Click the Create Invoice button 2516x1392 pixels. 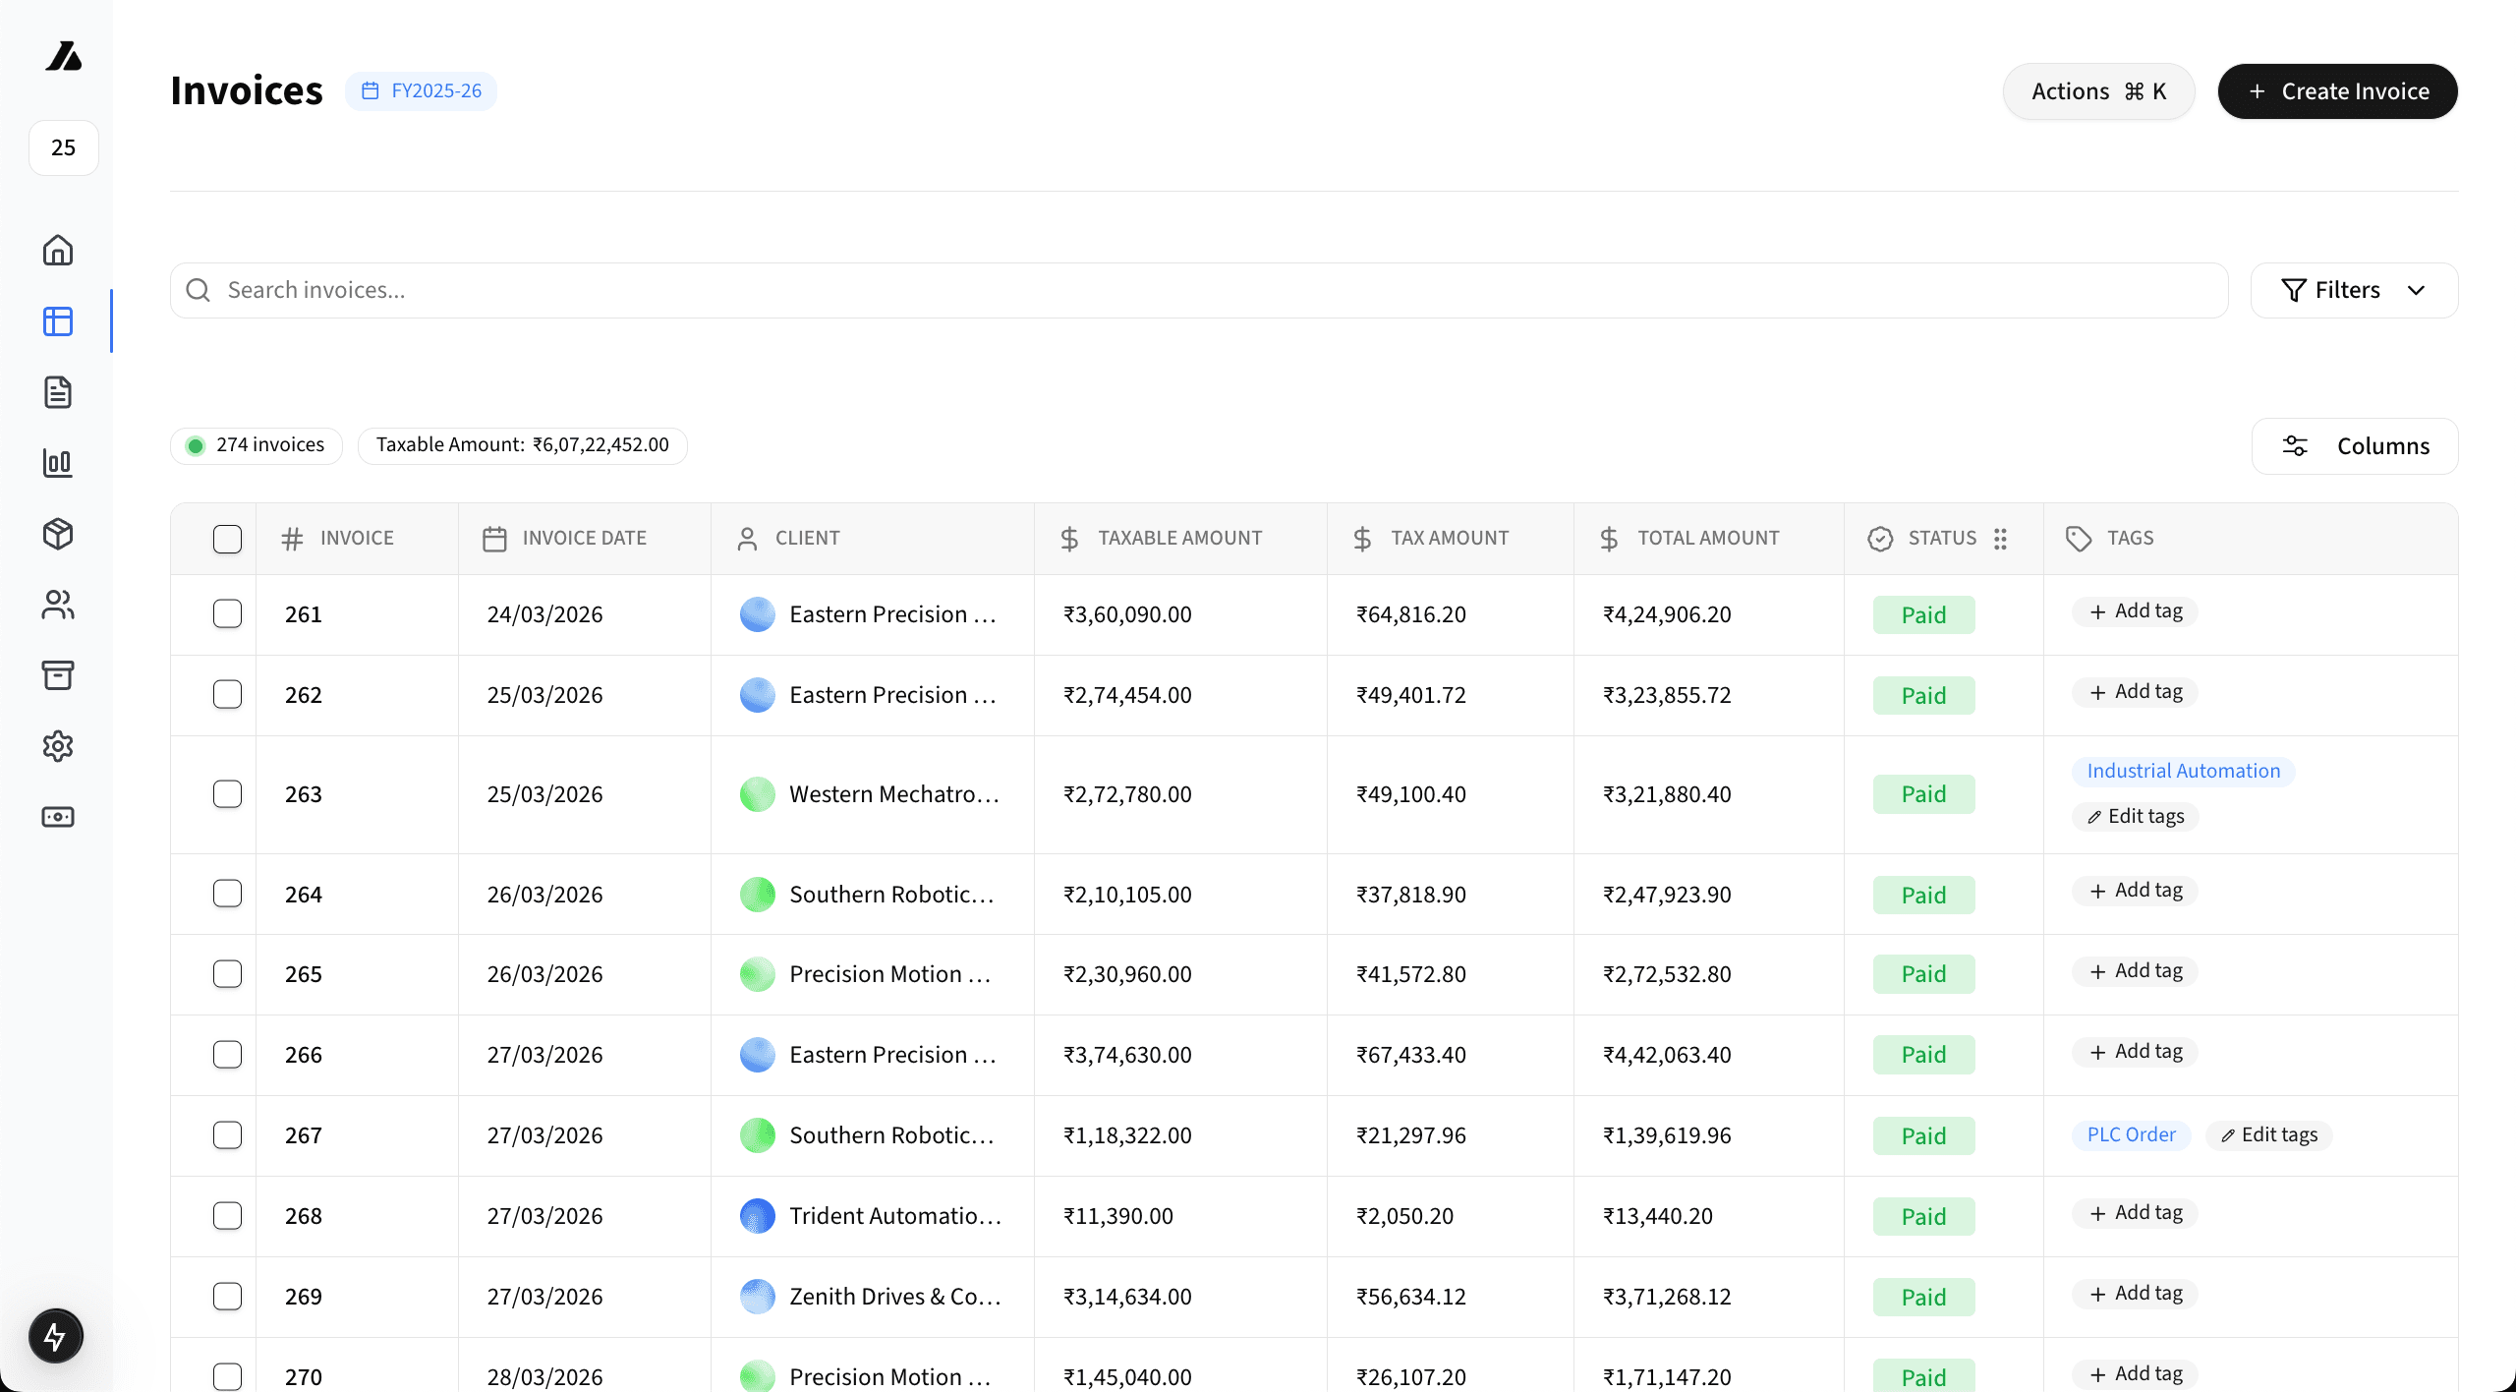pos(2337,91)
